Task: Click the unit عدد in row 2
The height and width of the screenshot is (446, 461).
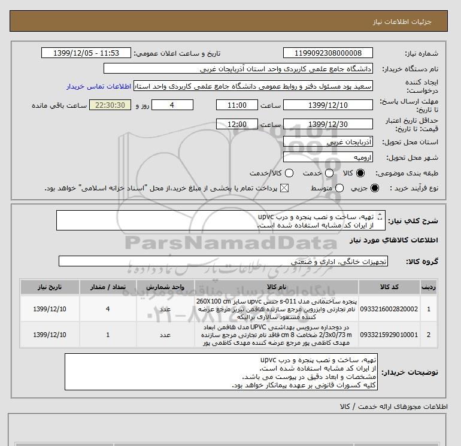Action: pos(165,335)
